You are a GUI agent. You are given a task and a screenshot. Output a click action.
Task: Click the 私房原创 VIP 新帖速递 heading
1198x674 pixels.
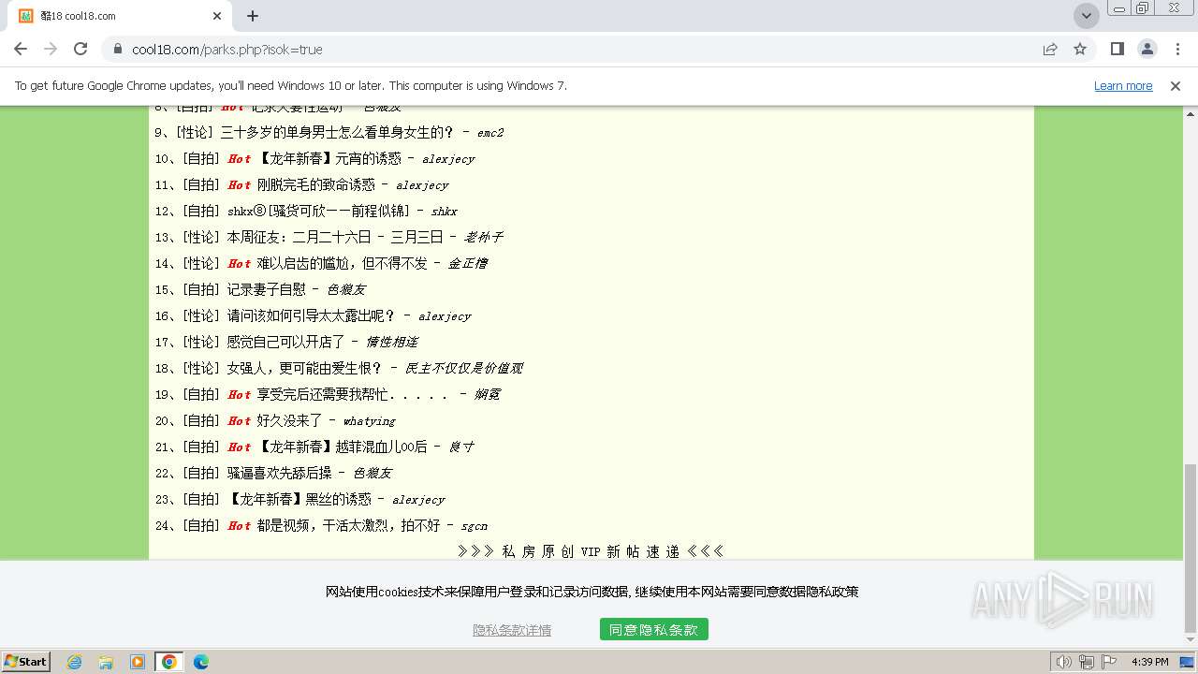(591, 551)
